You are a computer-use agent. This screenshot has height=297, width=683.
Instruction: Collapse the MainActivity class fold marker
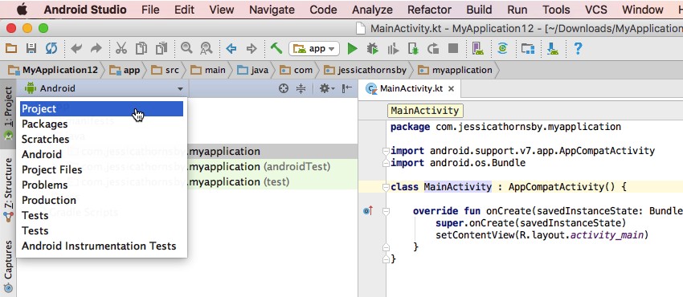pyautogui.click(x=386, y=187)
